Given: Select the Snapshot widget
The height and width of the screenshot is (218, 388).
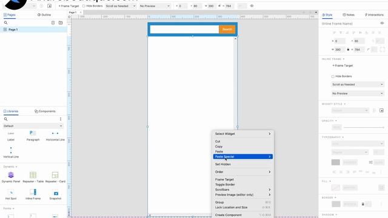Looking at the screenshot, I should [x=55, y=194].
